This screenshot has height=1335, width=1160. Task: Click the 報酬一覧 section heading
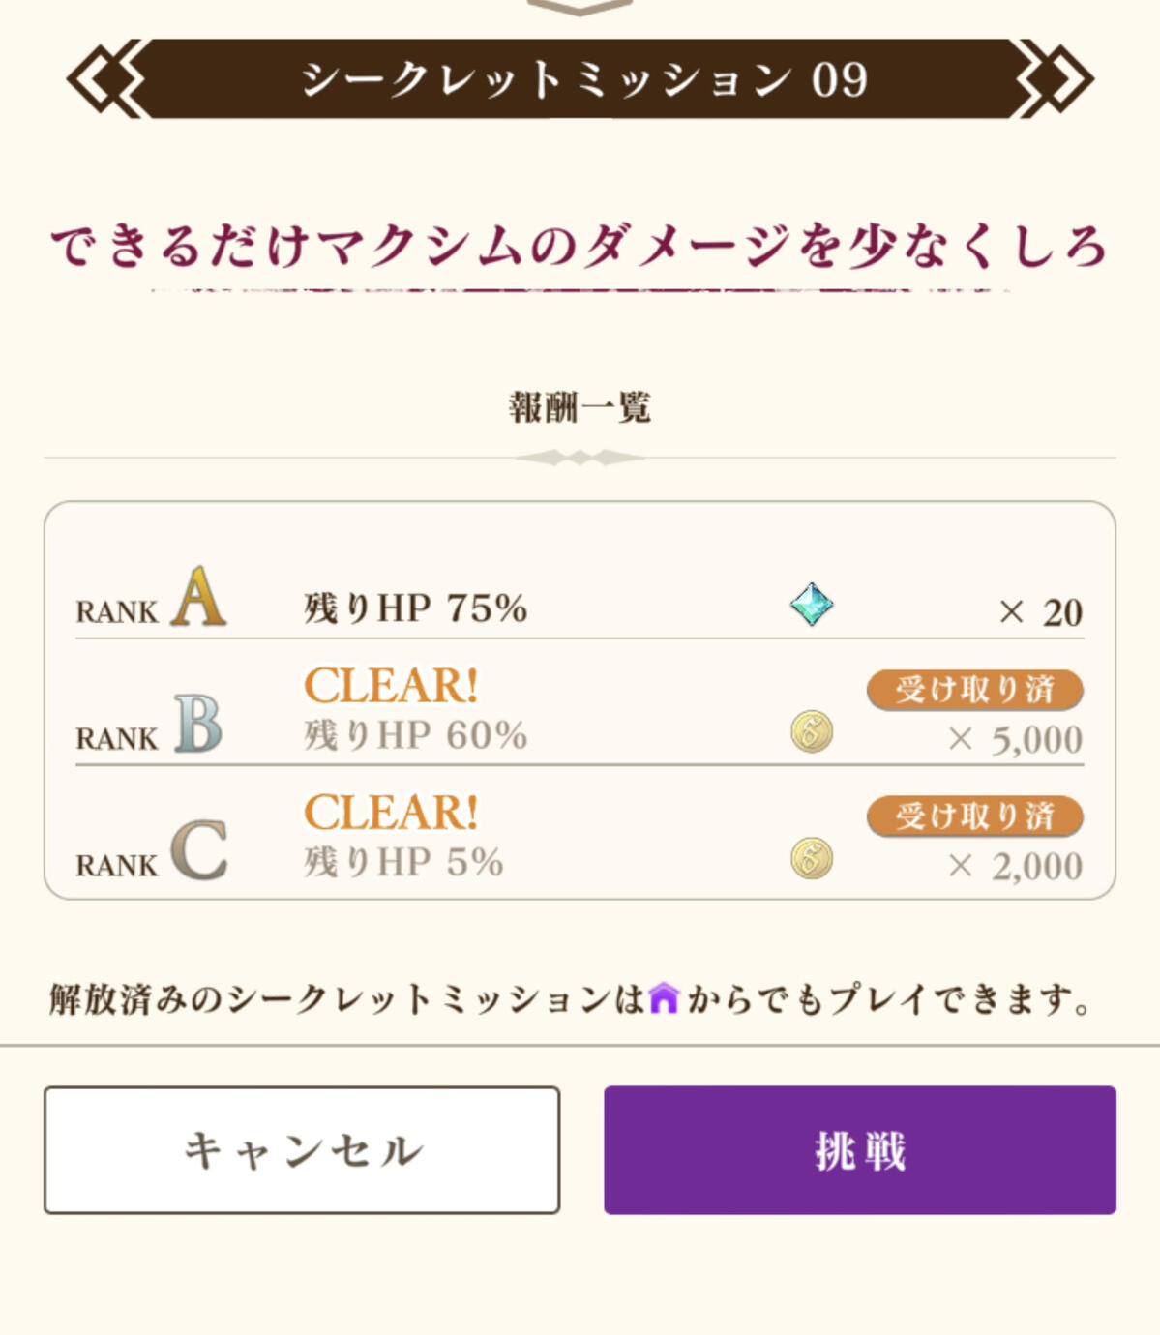coord(580,407)
